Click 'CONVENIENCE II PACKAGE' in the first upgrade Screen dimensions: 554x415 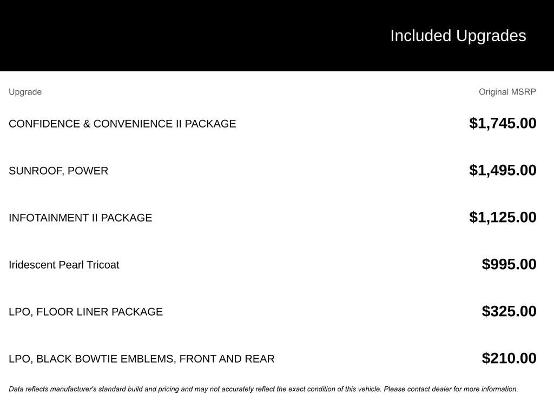point(164,124)
